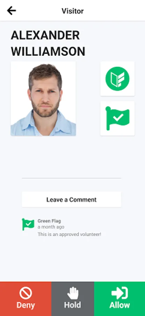Select the WILLIAMSON last name text
The width and height of the screenshot is (145, 316).
[x=48, y=52]
